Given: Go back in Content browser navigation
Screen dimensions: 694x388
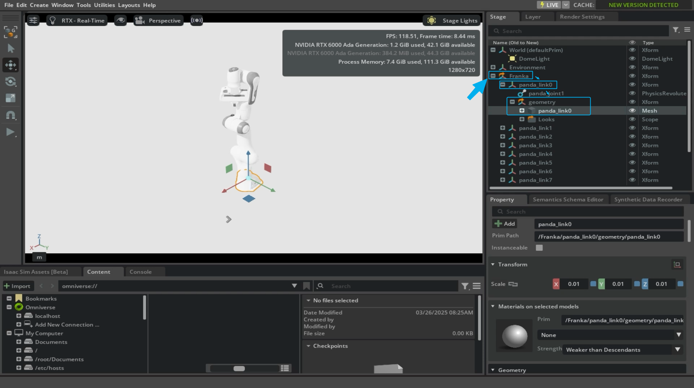Looking at the screenshot, I should 41,286.
